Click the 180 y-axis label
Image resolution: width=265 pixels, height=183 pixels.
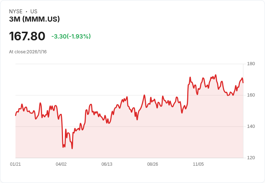point(251,64)
